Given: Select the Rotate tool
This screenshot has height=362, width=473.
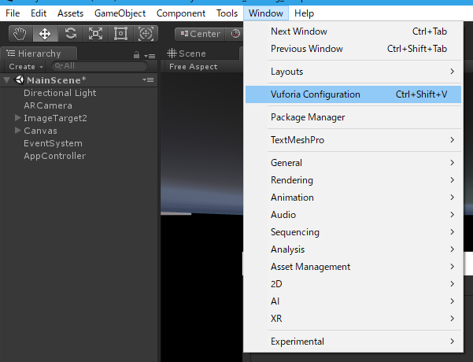Looking at the screenshot, I should [x=70, y=34].
